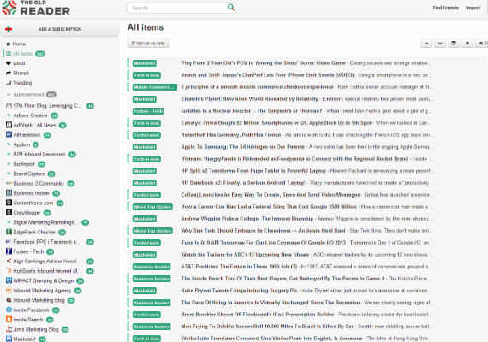
Task: Click Copyblogger feed favicon
Action: tap(9, 213)
